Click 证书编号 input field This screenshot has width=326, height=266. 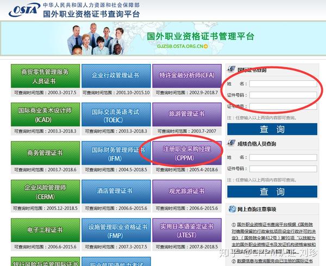click(x=283, y=106)
